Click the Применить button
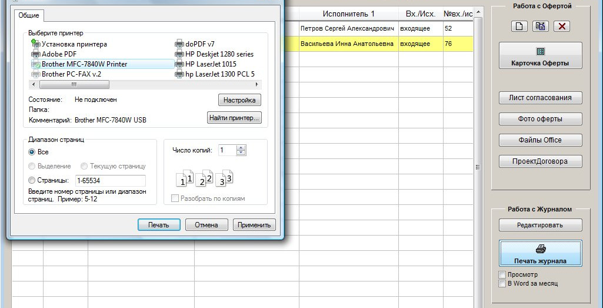This screenshot has width=603, height=308. click(x=254, y=225)
